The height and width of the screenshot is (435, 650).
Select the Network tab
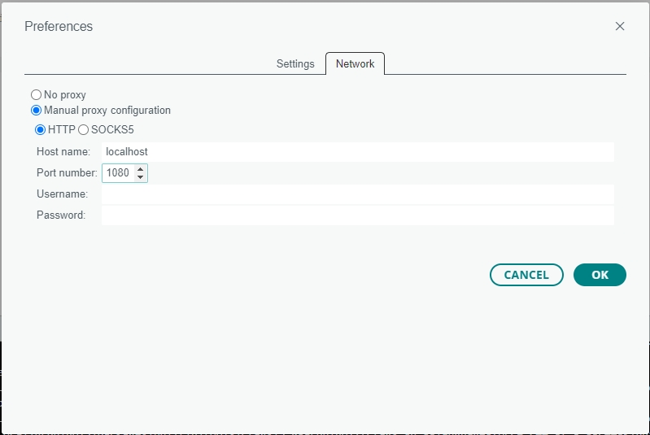tap(355, 63)
